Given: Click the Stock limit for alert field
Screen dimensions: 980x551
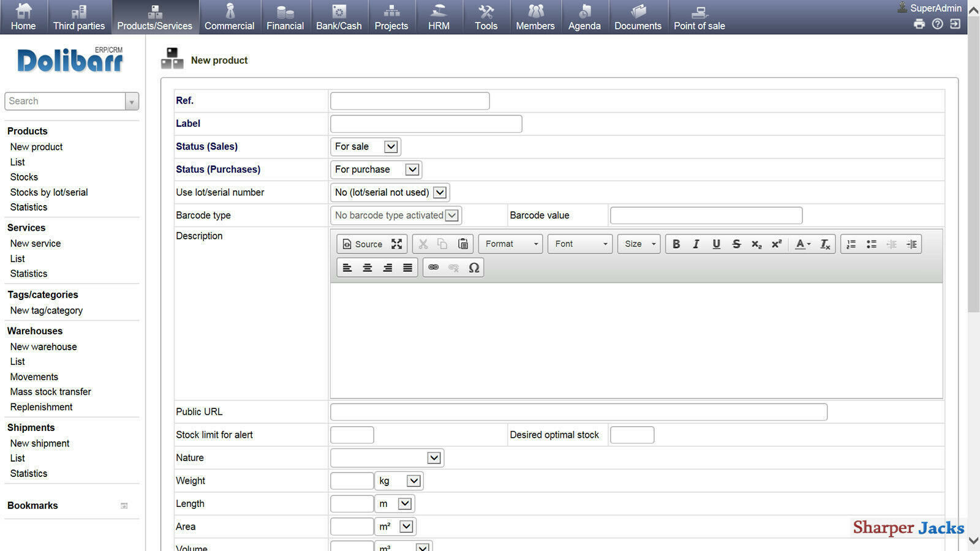Looking at the screenshot, I should click(x=352, y=435).
